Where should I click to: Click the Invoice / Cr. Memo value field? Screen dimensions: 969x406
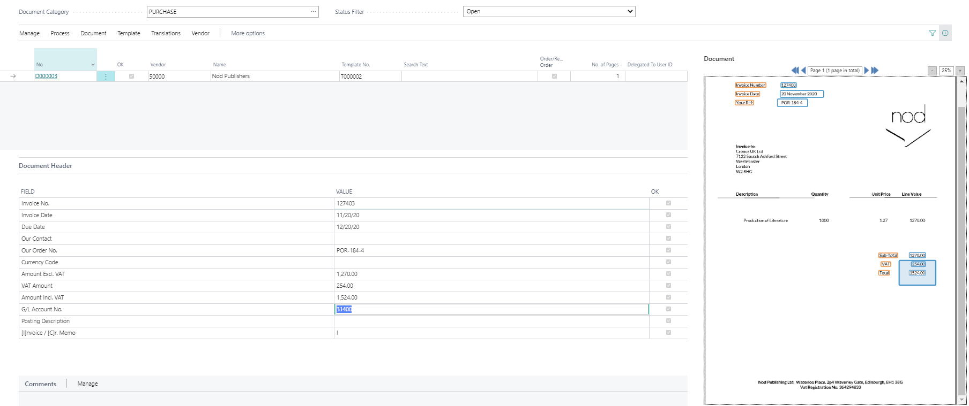click(x=491, y=333)
